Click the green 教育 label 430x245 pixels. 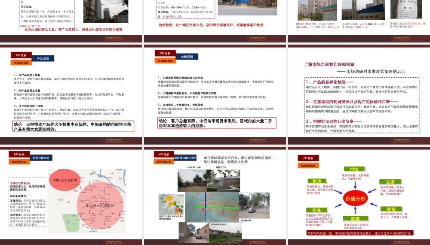(x=391, y=209)
